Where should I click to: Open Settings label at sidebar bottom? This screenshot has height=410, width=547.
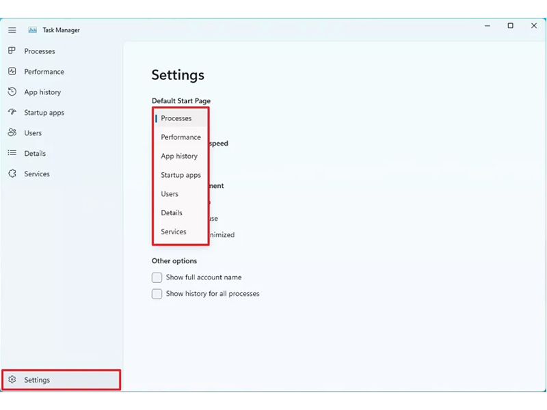37,380
